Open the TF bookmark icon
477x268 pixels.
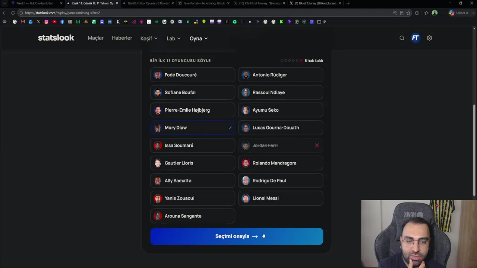[312, 22]
